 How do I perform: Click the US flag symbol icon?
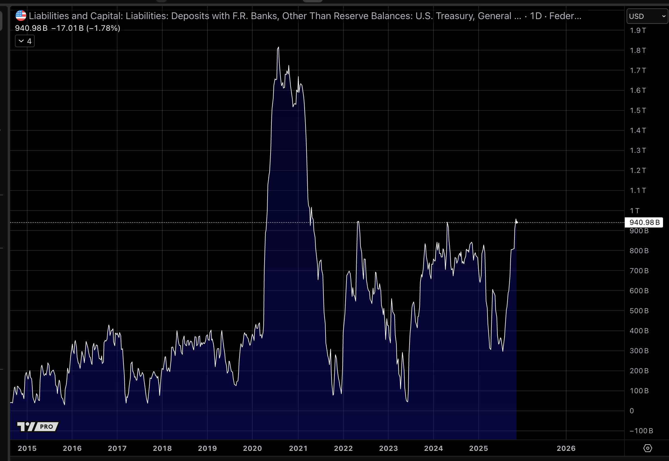pyautogui.click(x=21, y=16)
